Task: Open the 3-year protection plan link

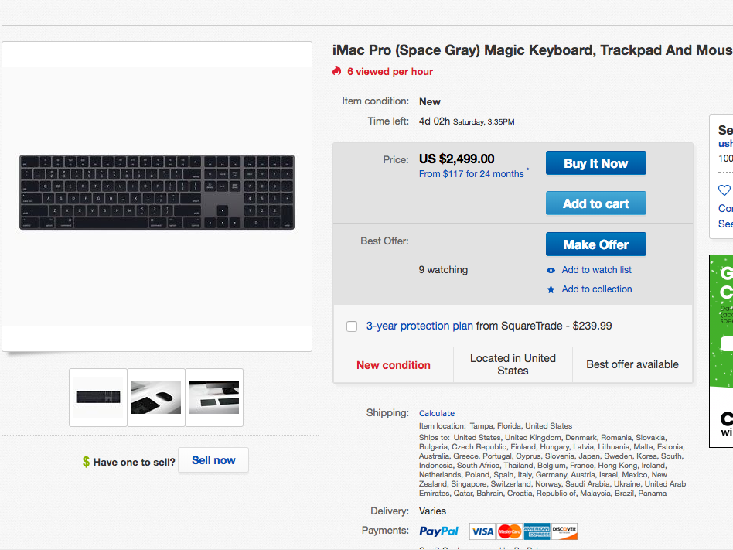Action: coord(419,326)
